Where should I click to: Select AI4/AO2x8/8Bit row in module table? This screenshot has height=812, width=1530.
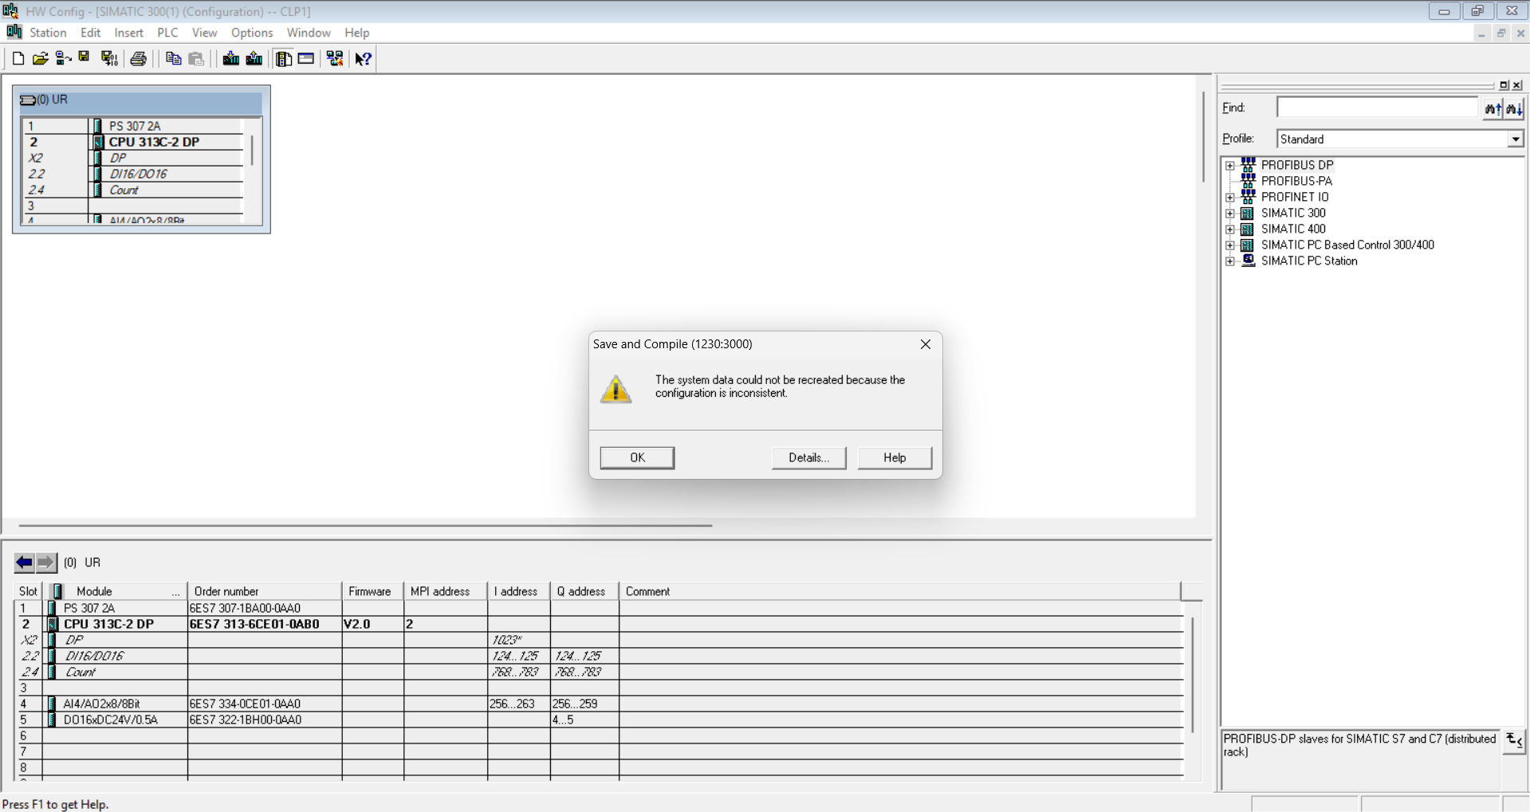coord(598,704)
